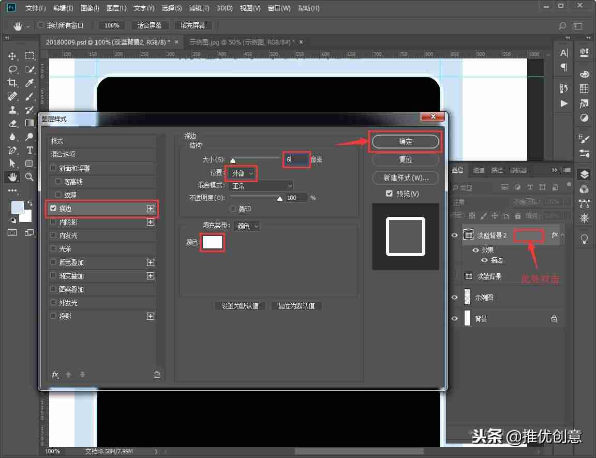The height and width of the screenshot is (458, 596).
Task: Open the 窗口(W) menu
Action: tap(279, 8)
